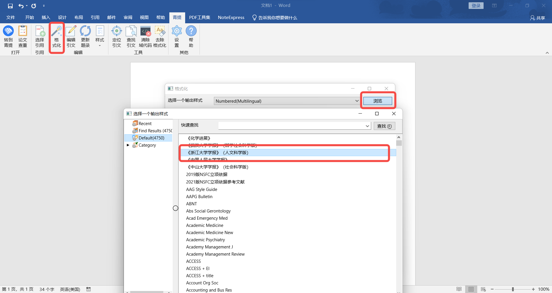
Task: Select Account Org Soc entry
Action: (202, 283)
